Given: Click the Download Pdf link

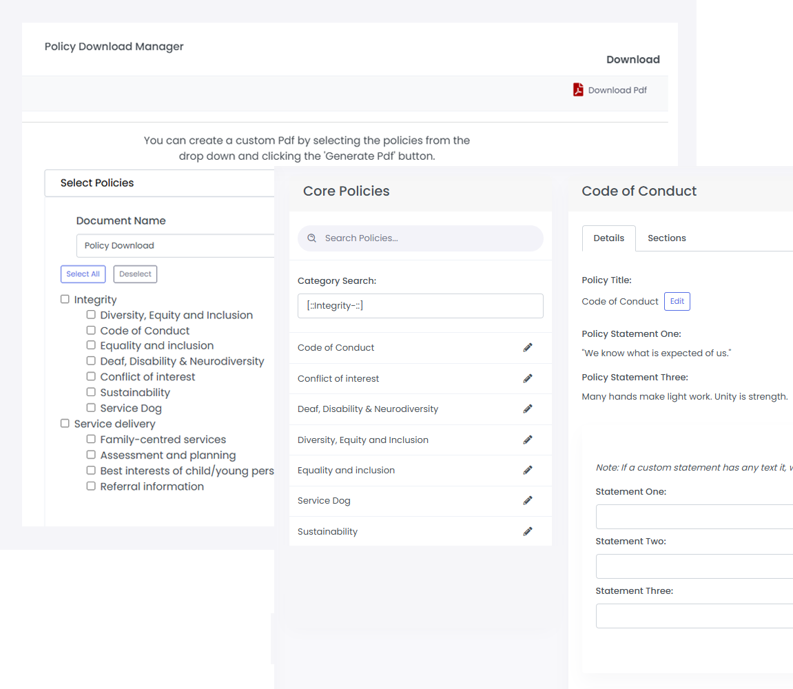Looking at the screenshot, I should [617, 90].
